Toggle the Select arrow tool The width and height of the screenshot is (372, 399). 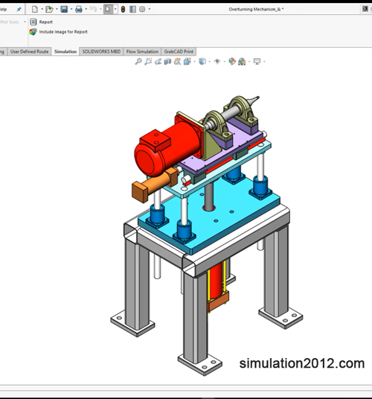pos(108,10)
